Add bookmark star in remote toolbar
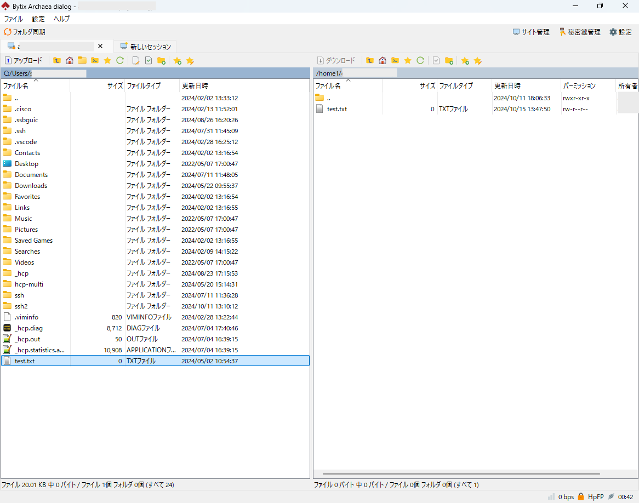The image size is (639, 503). 465,60
